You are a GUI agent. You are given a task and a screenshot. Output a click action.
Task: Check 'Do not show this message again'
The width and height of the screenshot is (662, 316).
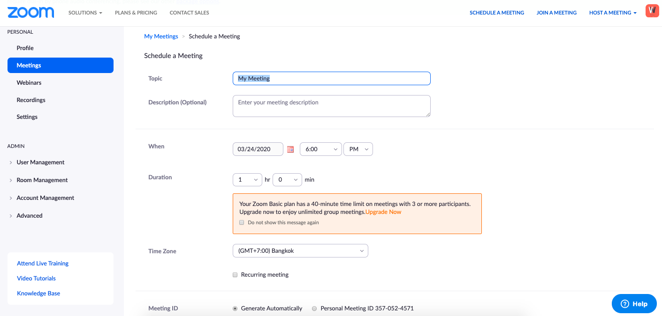[242, 222]
